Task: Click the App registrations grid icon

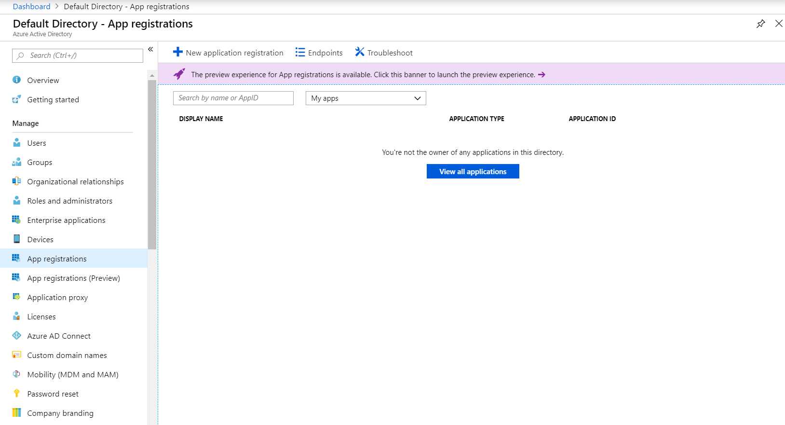Action: click(x=16, y=259)
